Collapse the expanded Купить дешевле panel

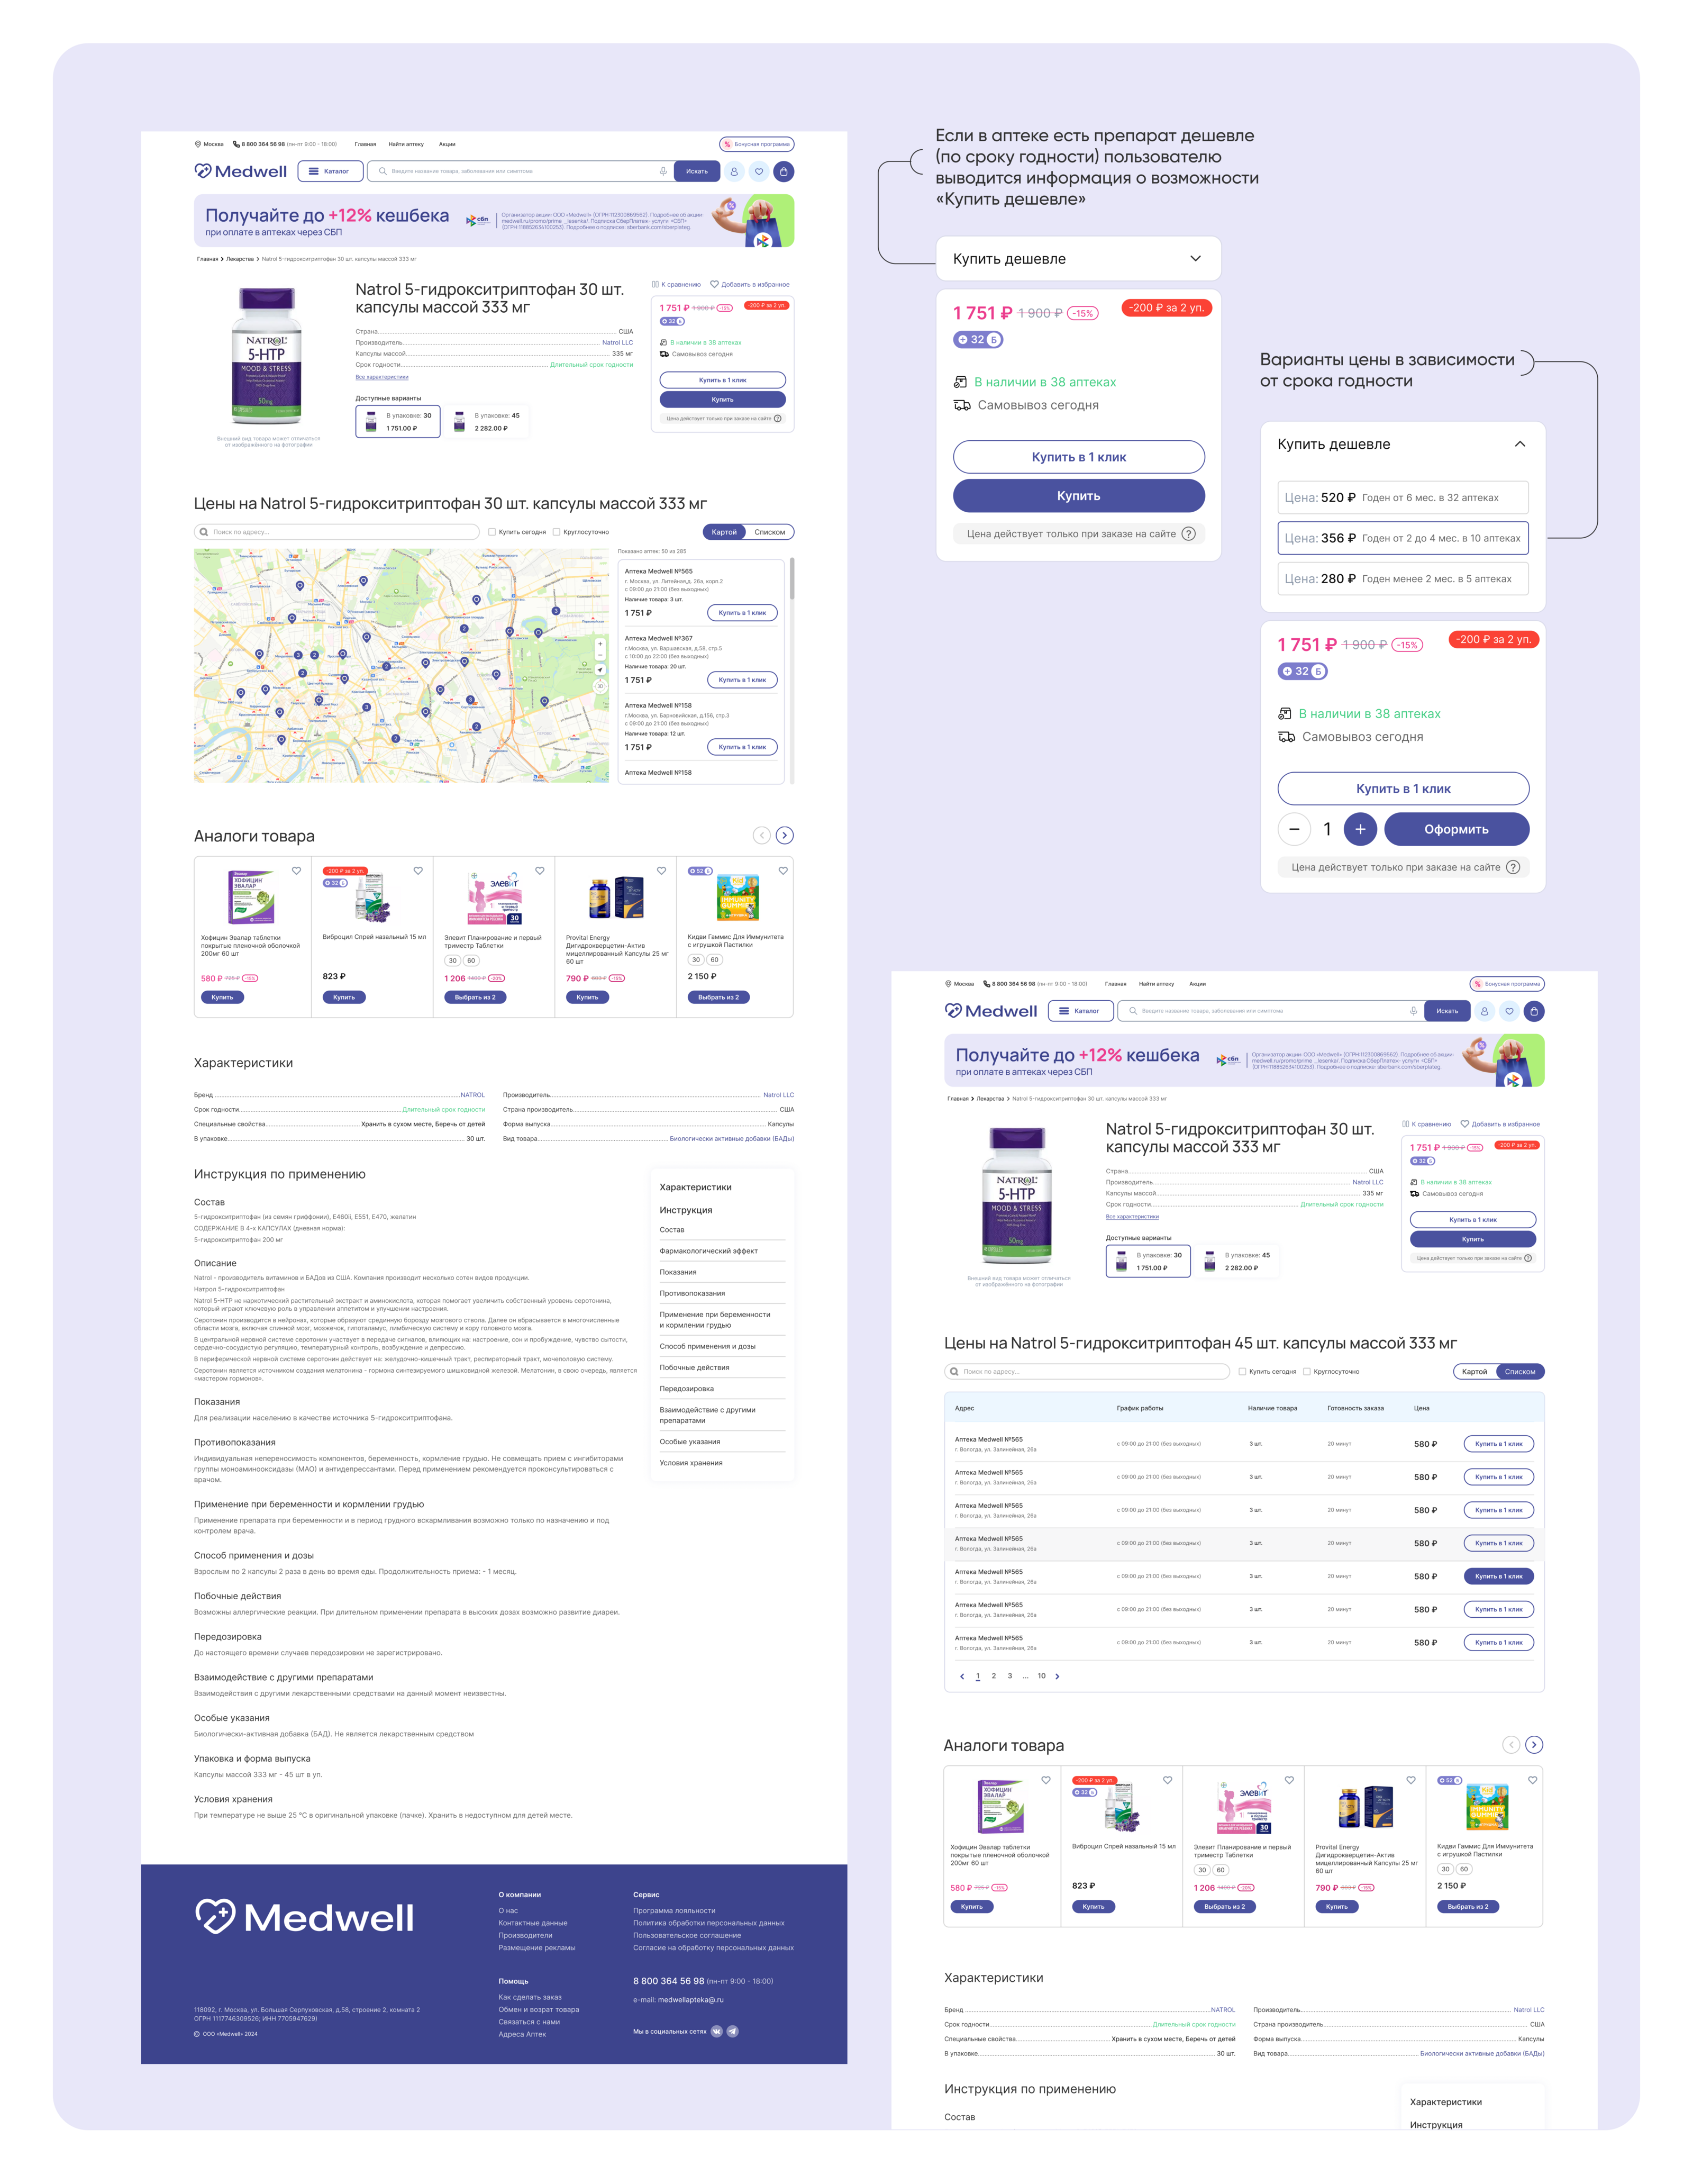[1519, 444]
